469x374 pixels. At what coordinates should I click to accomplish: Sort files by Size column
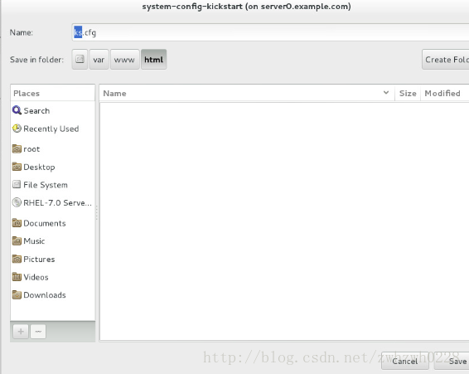pos(408,94)
